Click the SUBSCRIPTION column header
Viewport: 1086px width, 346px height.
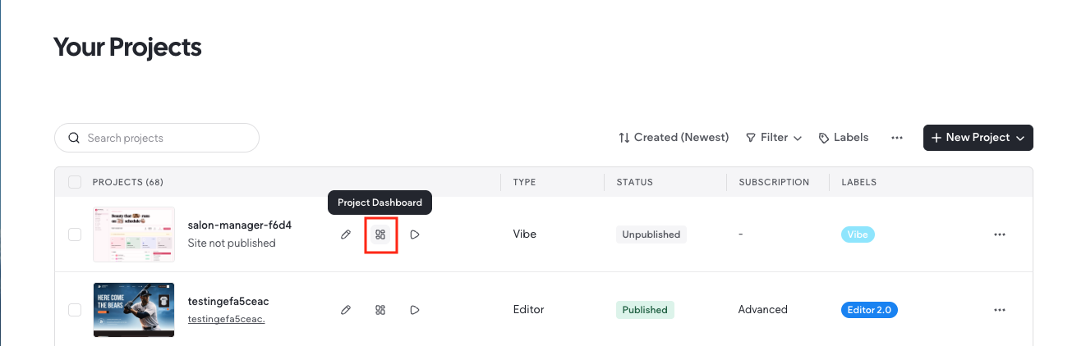coord(774,182)
